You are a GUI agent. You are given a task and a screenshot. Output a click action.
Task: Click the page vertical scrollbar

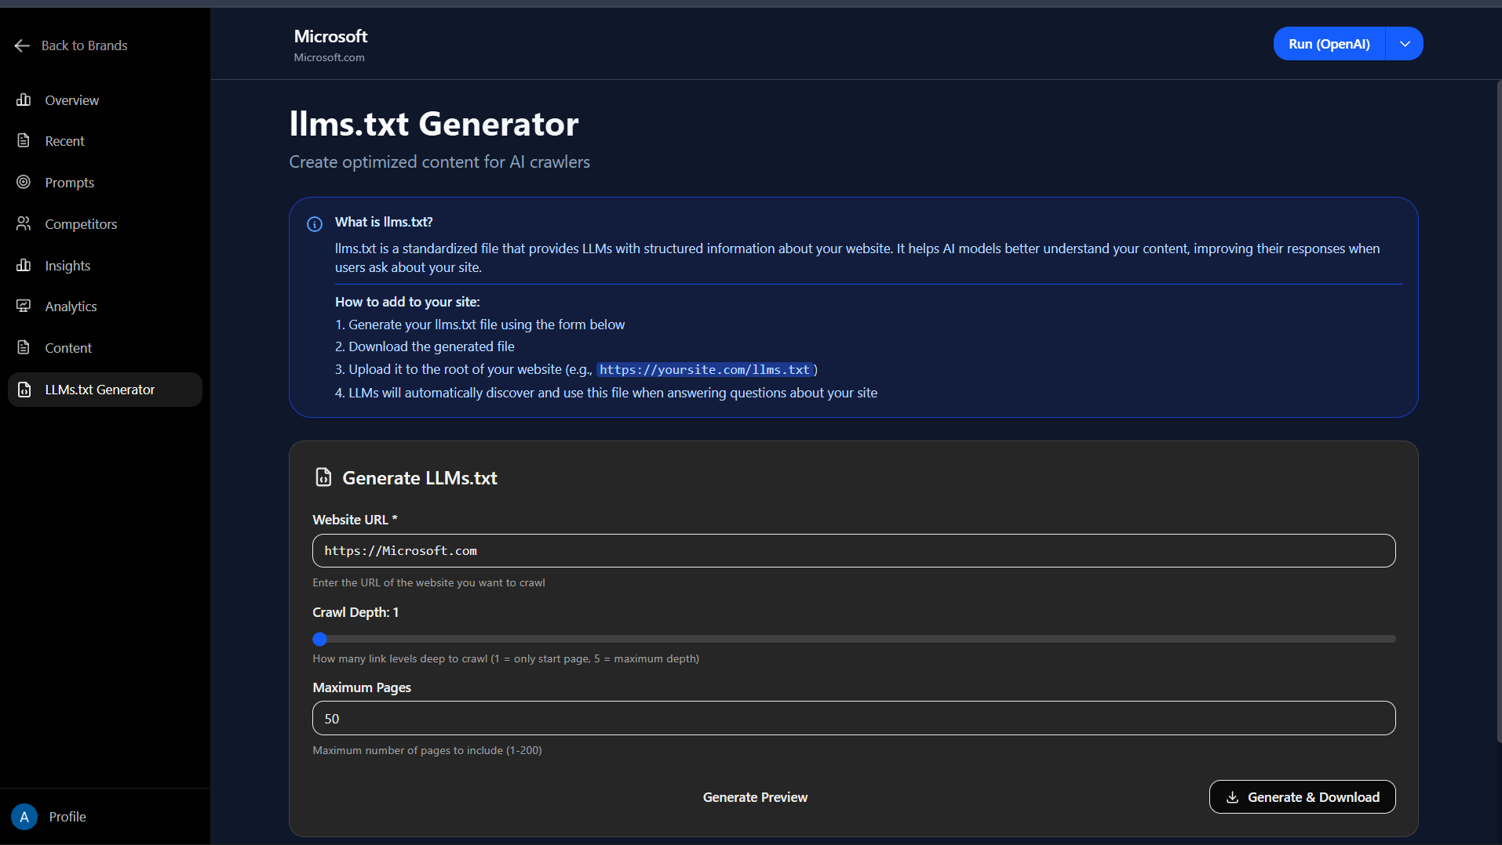(x=1499, y=412)
